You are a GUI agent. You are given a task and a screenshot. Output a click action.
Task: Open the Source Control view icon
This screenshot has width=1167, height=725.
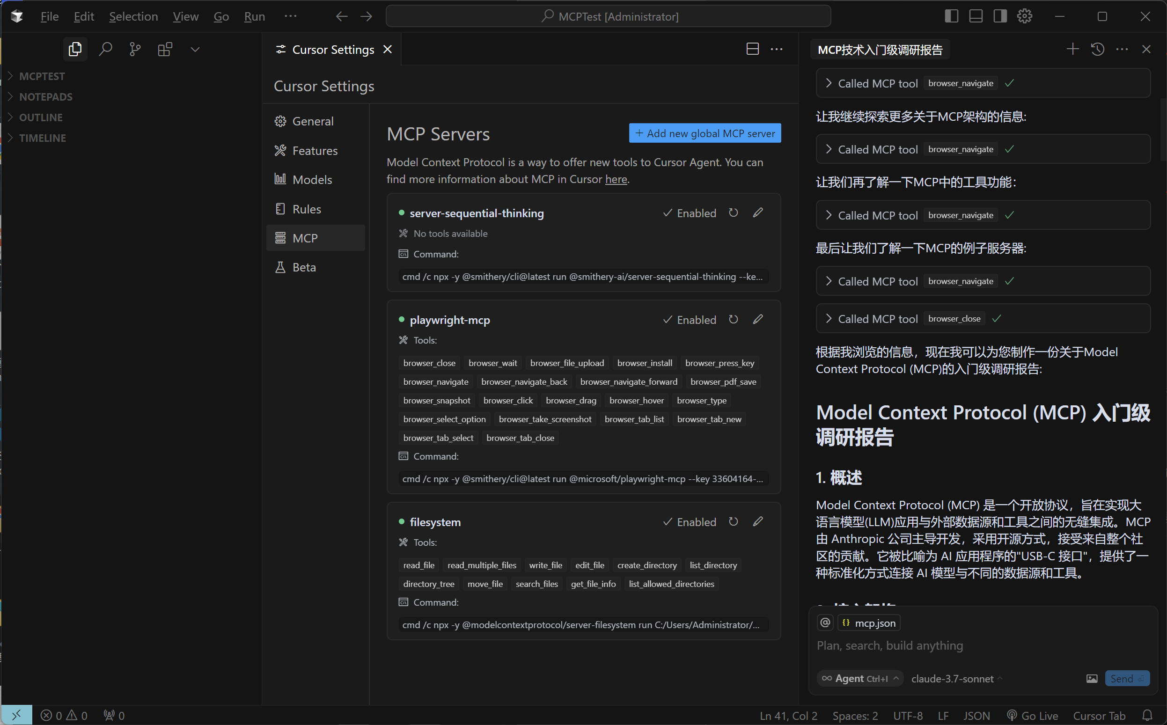coord(135,49)
